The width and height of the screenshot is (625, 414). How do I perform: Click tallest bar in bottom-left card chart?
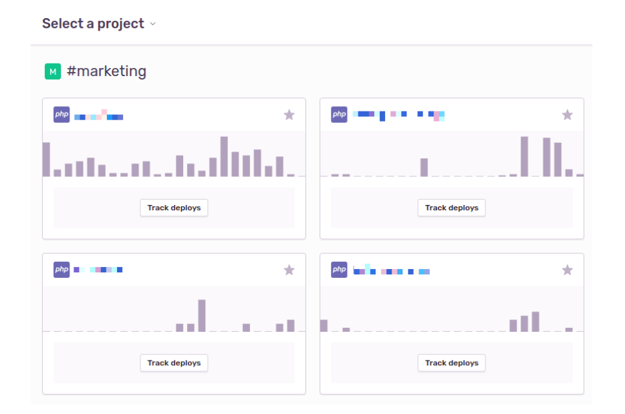click(202, 316)
